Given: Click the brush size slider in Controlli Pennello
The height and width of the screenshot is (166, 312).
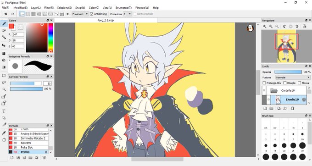Looking at the screenshot, I should point(26,83).
